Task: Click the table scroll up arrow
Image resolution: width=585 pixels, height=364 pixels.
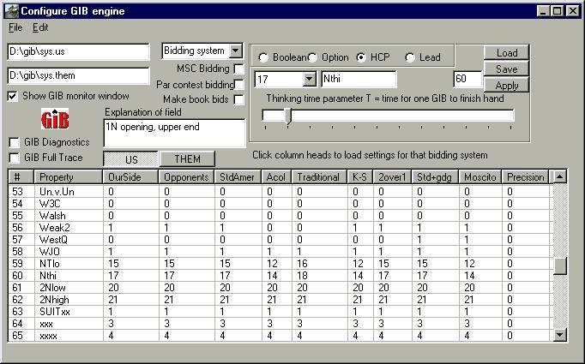Action: coord(560,177)
